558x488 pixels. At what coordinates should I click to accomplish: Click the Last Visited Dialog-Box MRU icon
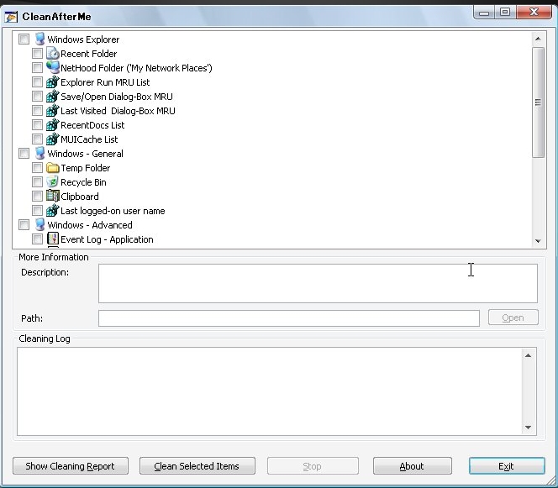pos(53,111)
